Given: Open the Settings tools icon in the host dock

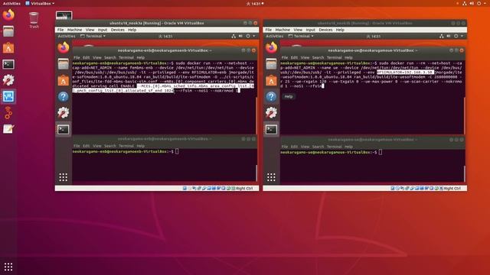Looking at the screenshot, I should [x=8, y=80].
